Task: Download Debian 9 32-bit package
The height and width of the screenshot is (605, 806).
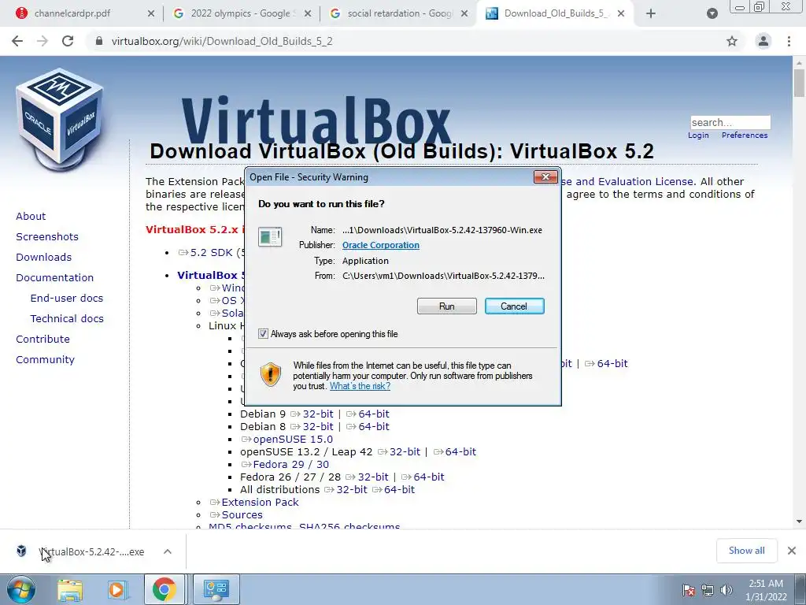Action: click(312, 414)
